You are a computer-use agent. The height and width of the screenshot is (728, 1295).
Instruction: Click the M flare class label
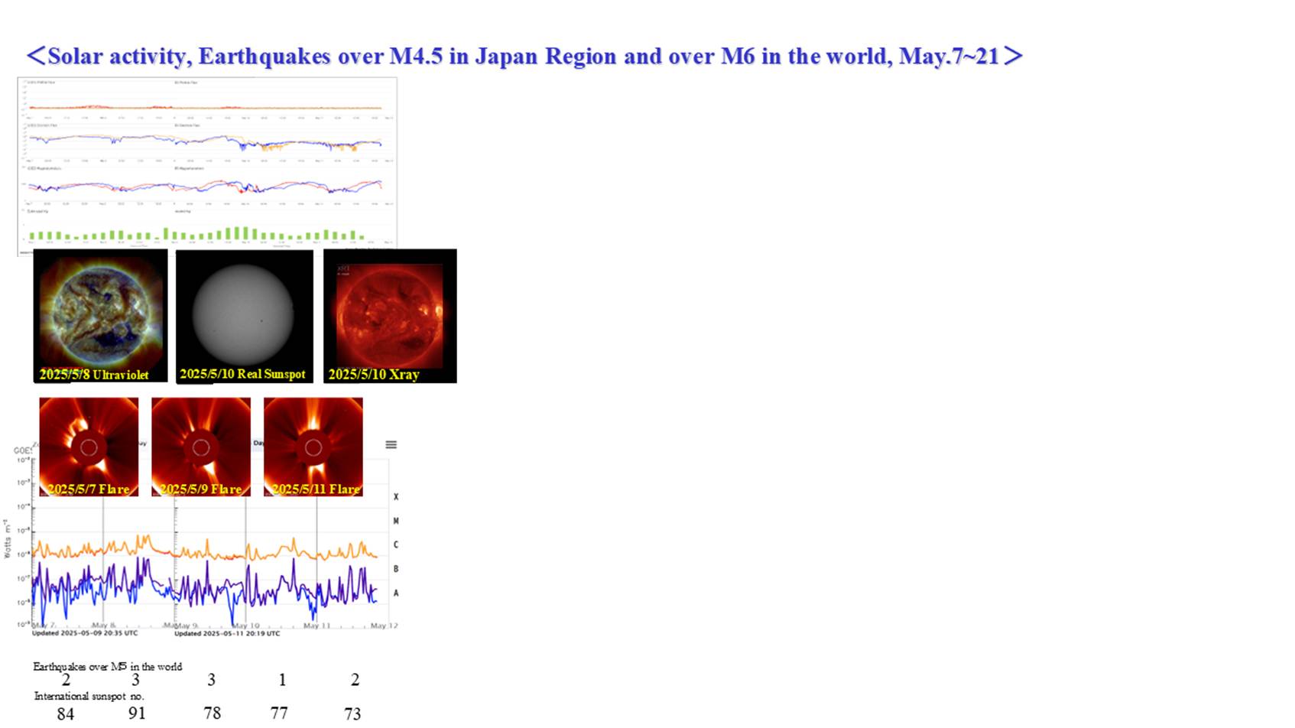tap(396, 521)
